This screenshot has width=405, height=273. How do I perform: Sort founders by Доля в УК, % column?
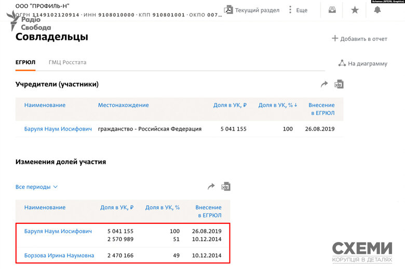278,105
